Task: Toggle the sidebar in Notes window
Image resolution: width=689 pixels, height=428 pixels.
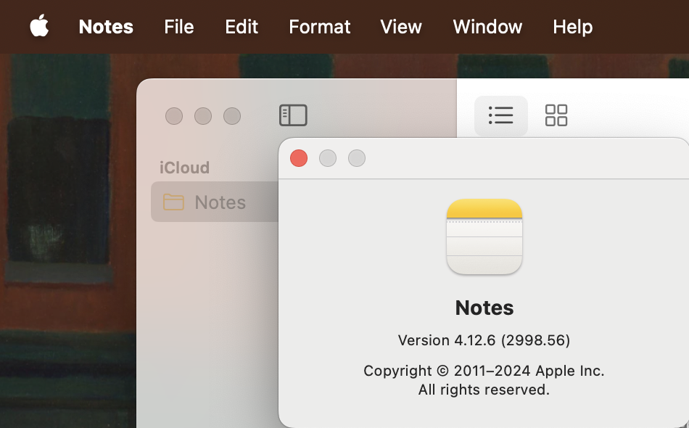Action: (293, 115)
